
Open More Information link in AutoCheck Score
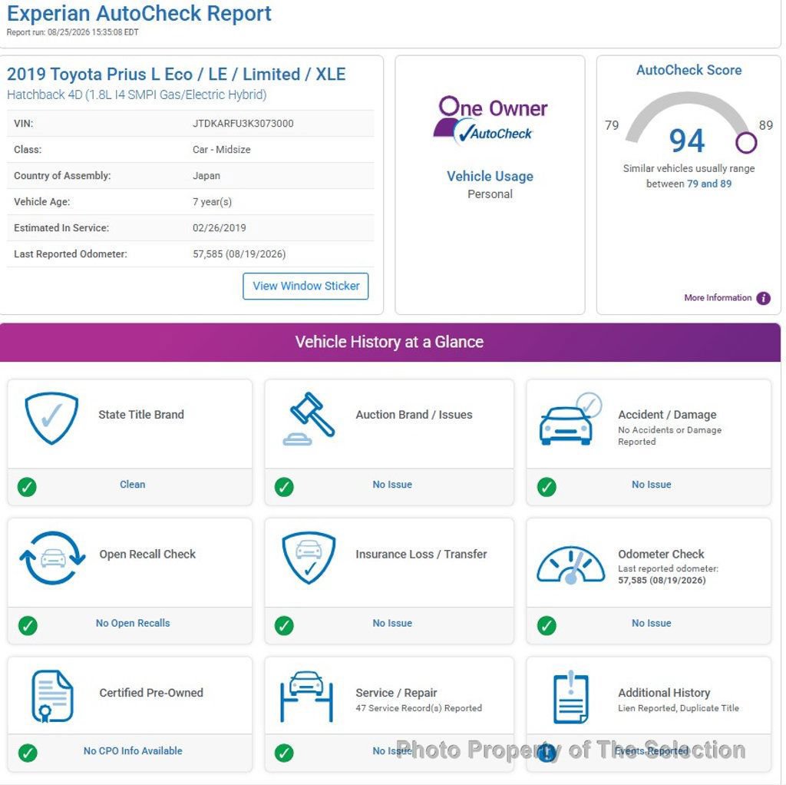click(x=718, y=298)
